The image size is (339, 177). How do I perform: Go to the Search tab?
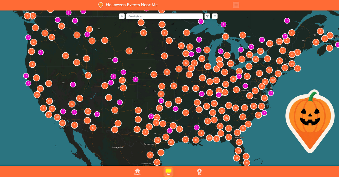pos(137,172)
